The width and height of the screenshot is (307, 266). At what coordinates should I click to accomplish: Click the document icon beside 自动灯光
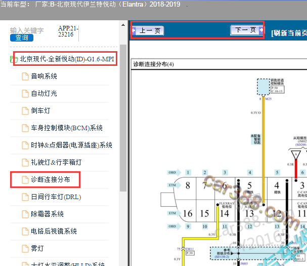pyautogui.click(x=25, y=94)
